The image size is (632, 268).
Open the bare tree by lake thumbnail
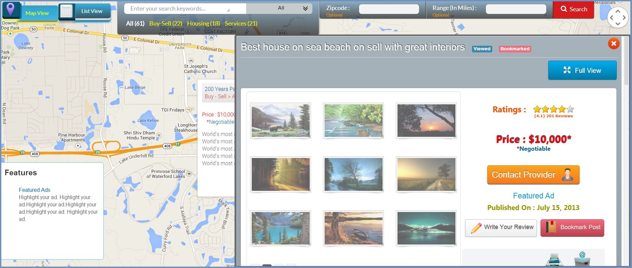tap(353, 174)
